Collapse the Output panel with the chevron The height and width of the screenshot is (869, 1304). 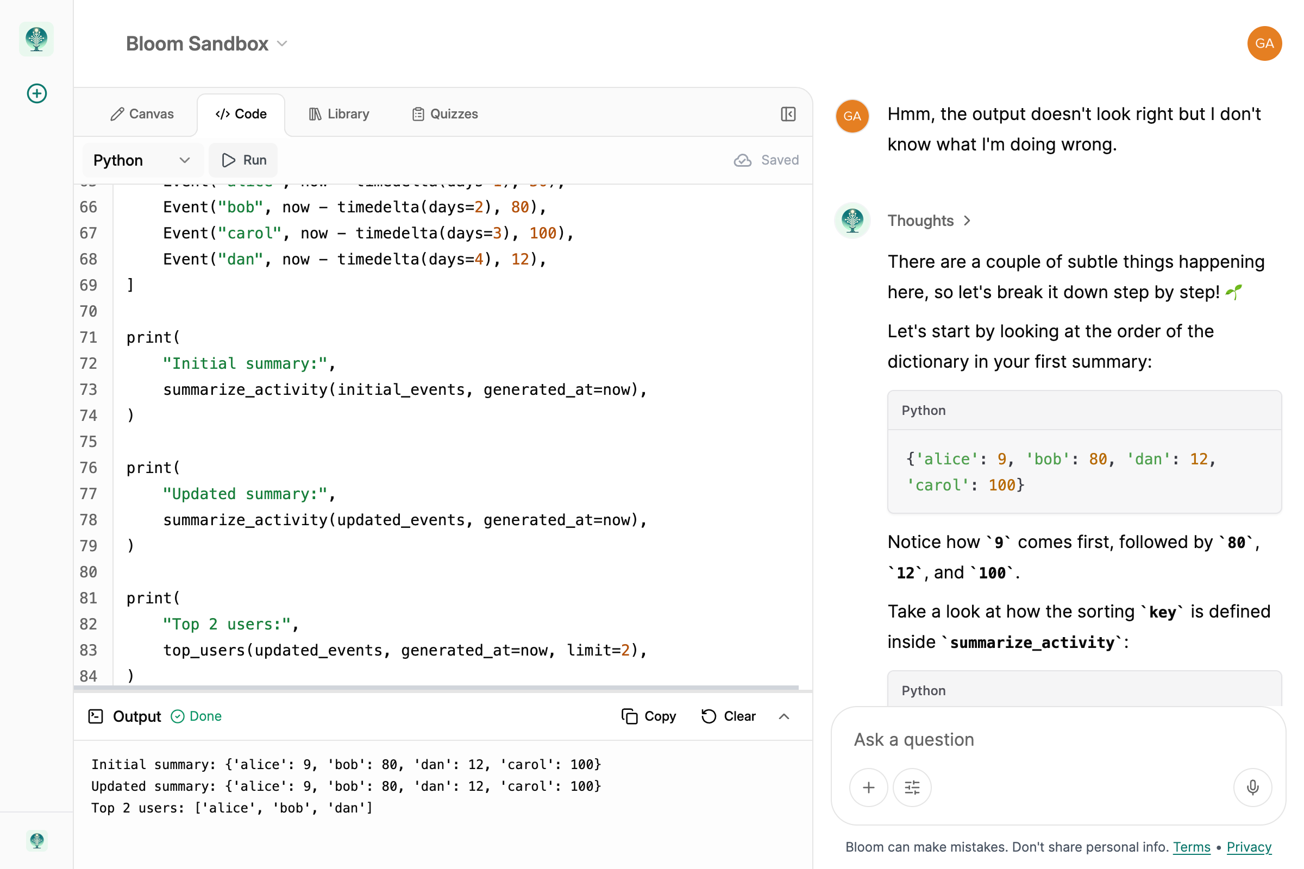(x=783, y=716)
